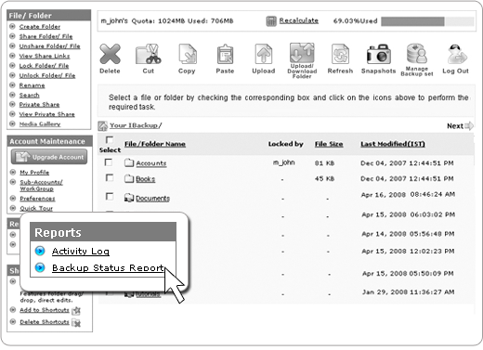The height and width of the screenshot is (350, 483).
Task: Open Sub-Accounts/ WorkGroup link
Action: tap(41, 186)
